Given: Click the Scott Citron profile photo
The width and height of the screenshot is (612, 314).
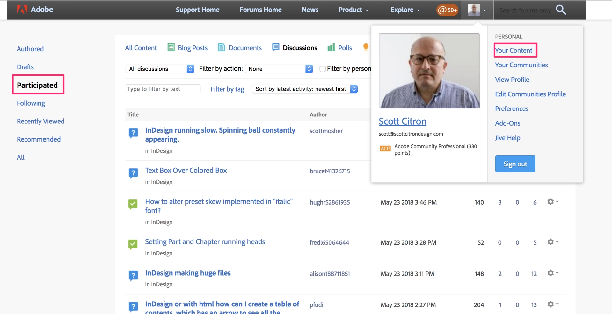Looking at the screenshot, I should pyautogui.click(x=429, y=71).
